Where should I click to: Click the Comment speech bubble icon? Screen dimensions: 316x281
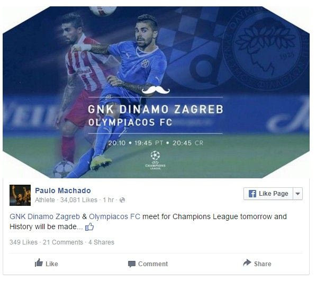132,264
